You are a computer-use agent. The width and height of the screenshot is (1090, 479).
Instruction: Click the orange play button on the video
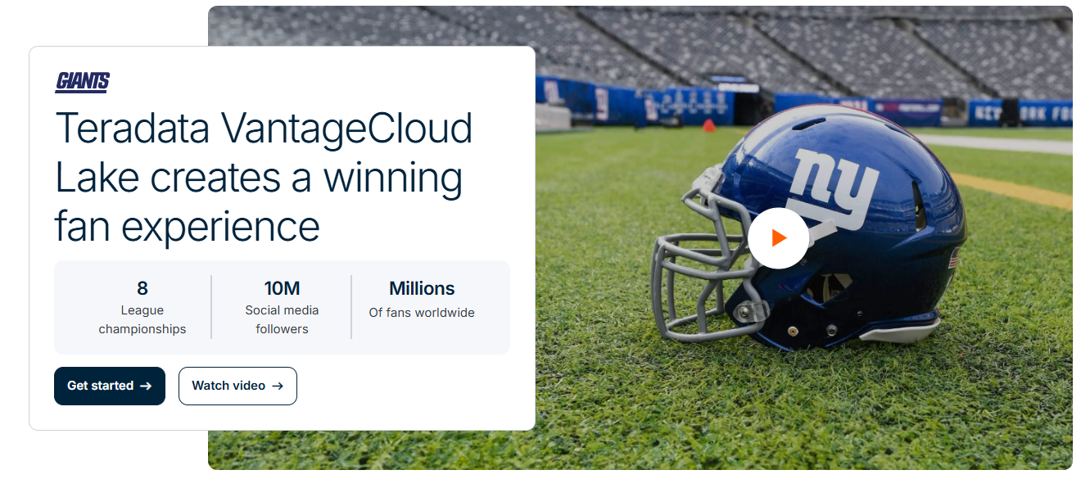click(x=778, y=238)
